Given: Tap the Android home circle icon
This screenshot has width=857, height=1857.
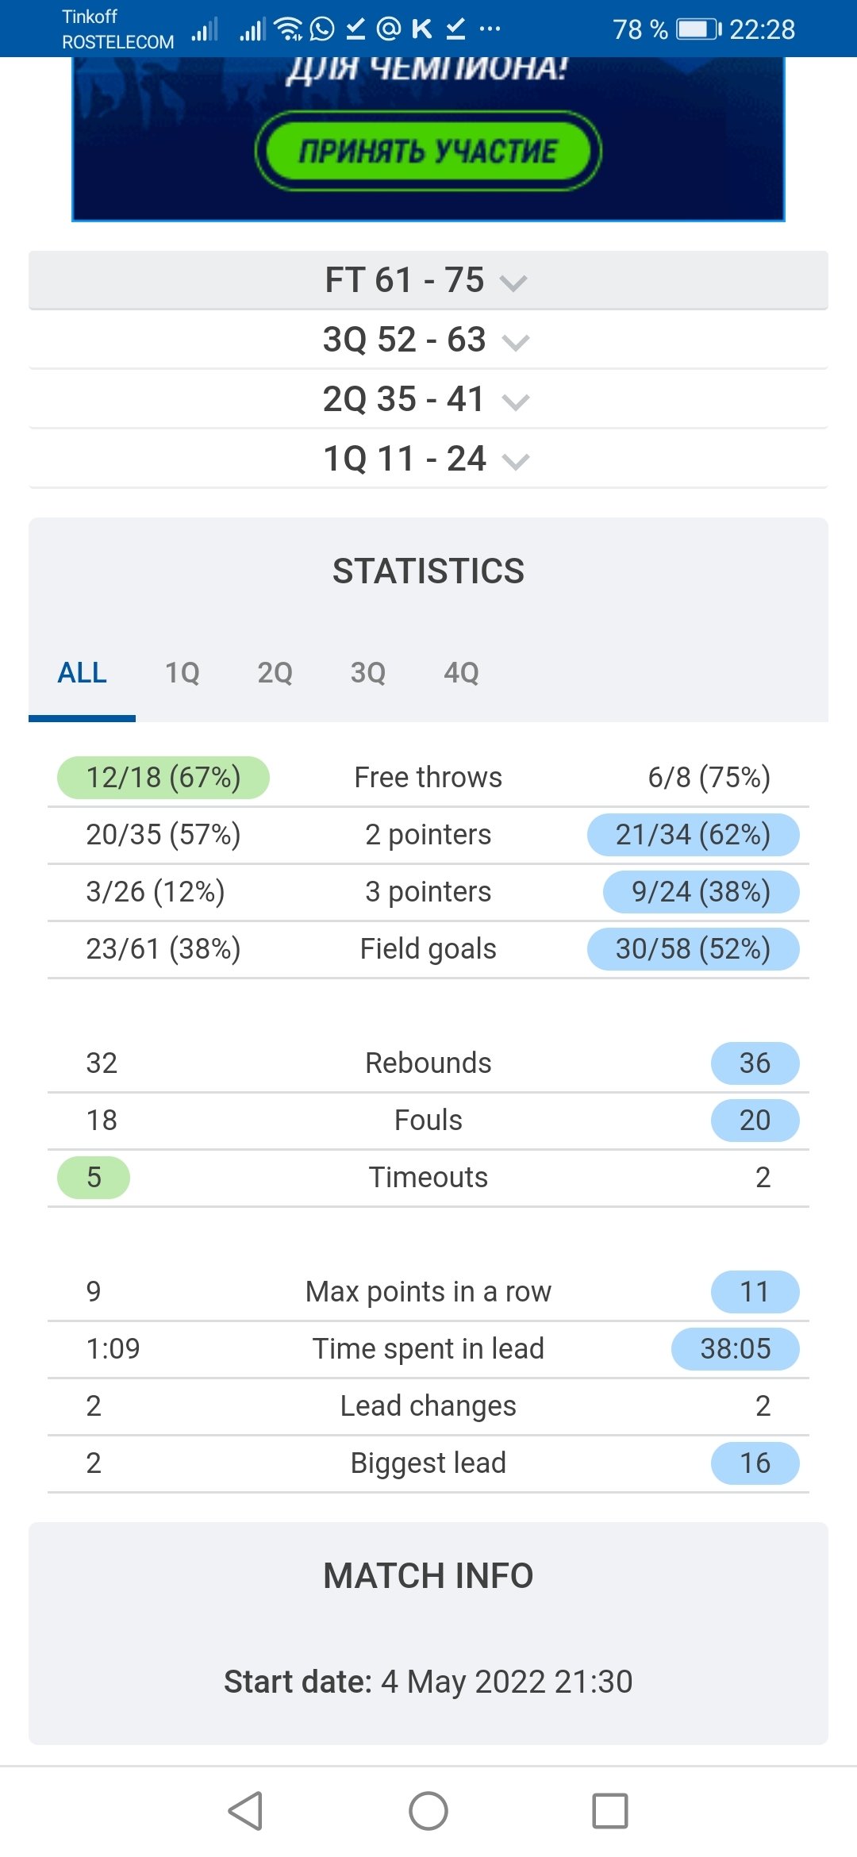Looking at the screenshot, I should point(428,1811).
